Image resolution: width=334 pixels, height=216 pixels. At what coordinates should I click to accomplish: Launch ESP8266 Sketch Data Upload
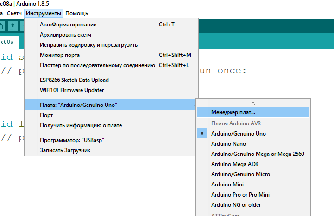[111, 80]
